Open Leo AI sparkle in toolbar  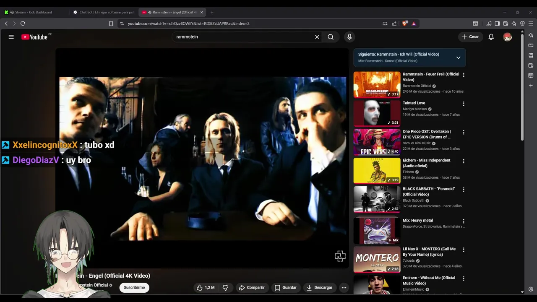tap(514, 23)
